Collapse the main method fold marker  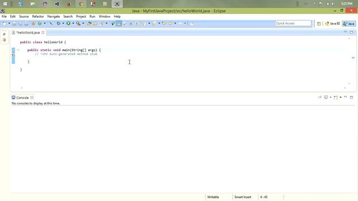(18, 50)
